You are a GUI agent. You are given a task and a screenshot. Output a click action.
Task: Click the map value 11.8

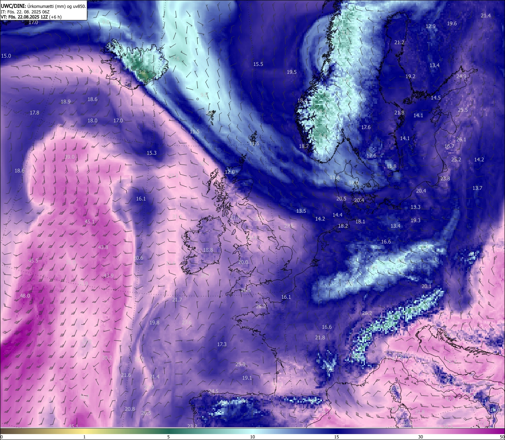391,167
